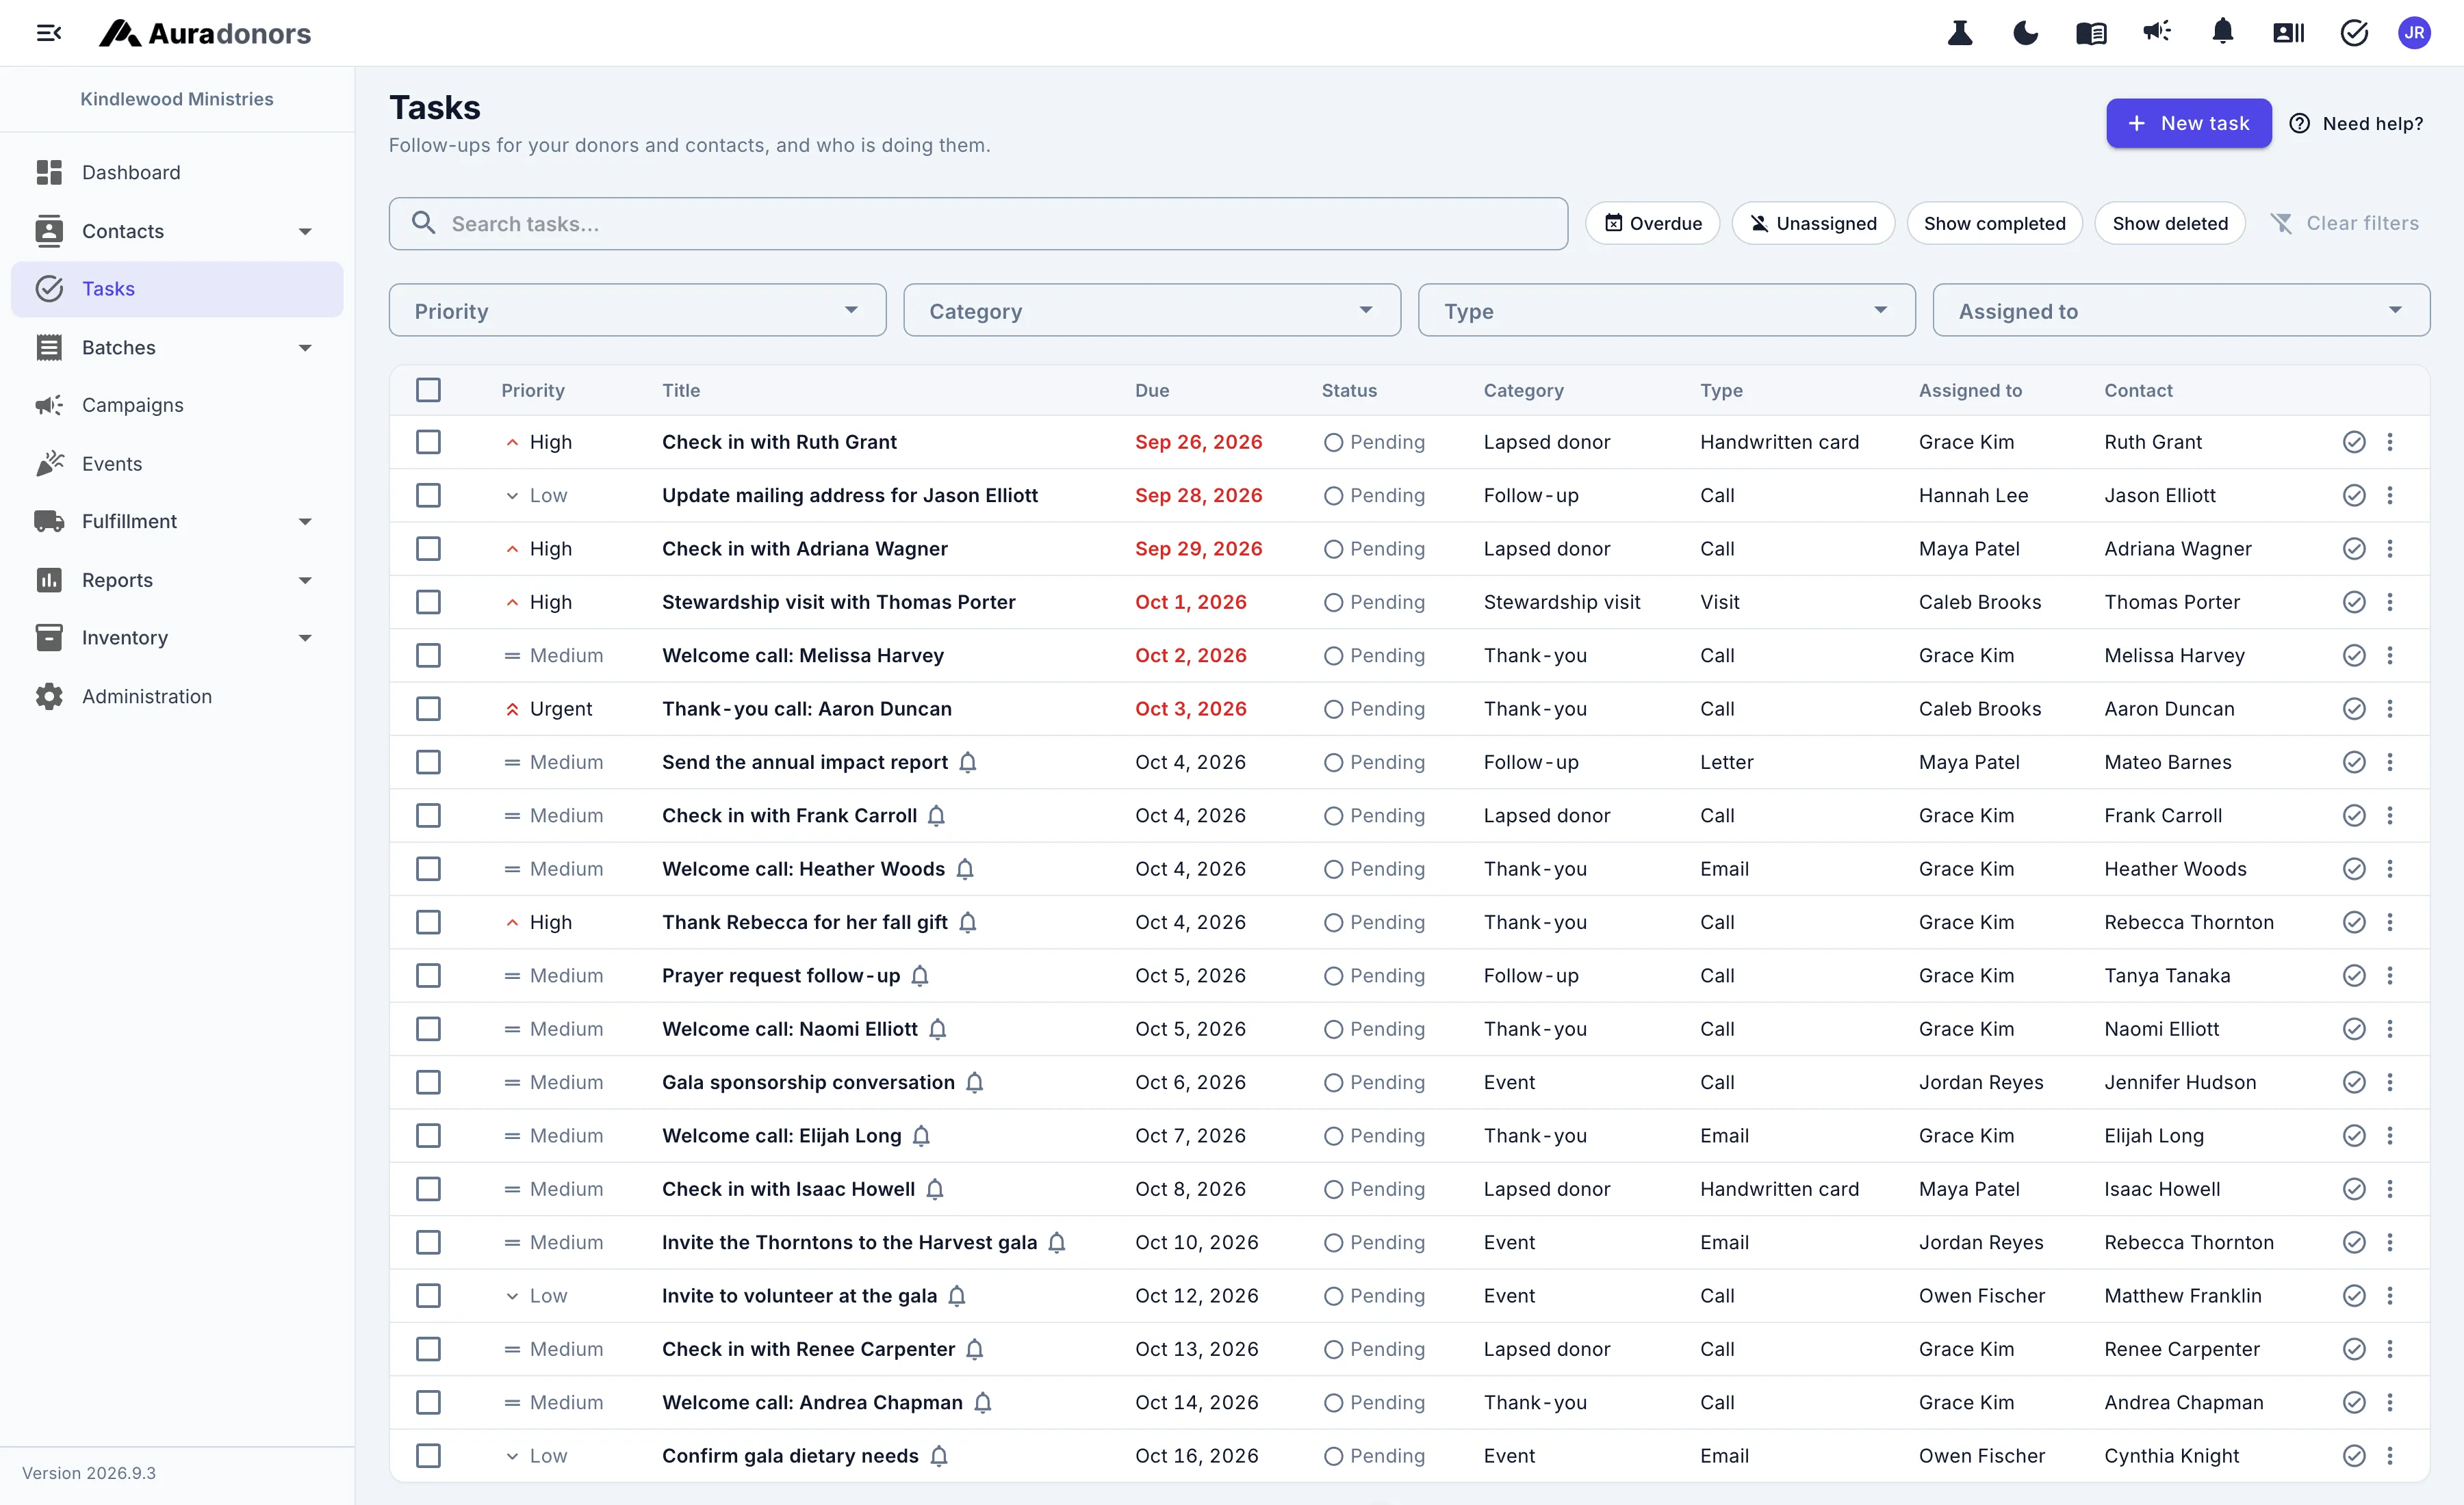Click the Show completed filter button
Viewport: 2464px width, 1505px height.
pyautogui.click(x=1994, y=223)
